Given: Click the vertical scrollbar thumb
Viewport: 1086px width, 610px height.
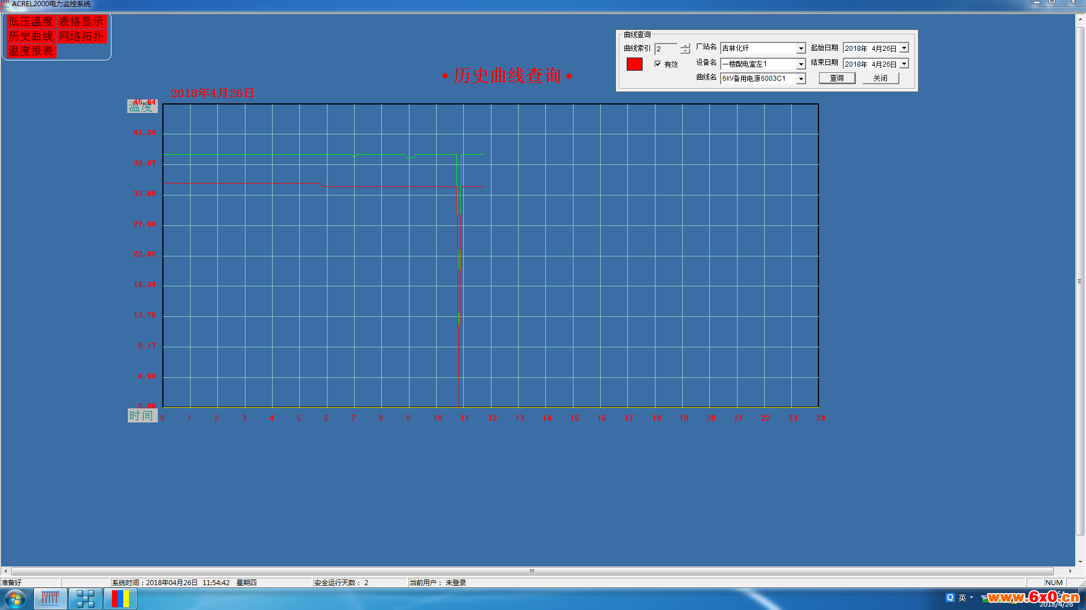Looking at the screenshot, I should coord(1080,281).
